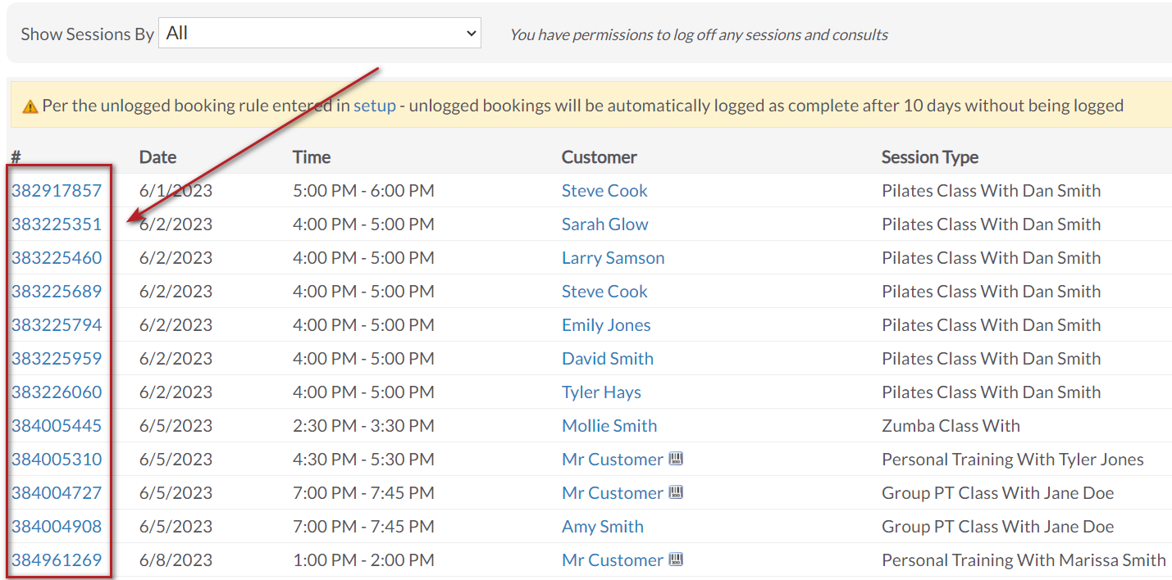Open session 384005445 for the Zumba class
This screenshot has height=580, width=1172.
pos(57,426)
